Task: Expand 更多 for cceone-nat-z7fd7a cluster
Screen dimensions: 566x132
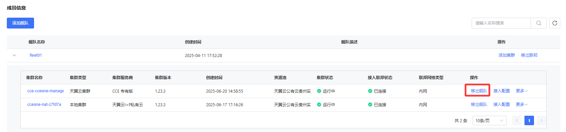Action: (522, 105)
